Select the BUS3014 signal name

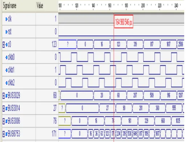14,108
